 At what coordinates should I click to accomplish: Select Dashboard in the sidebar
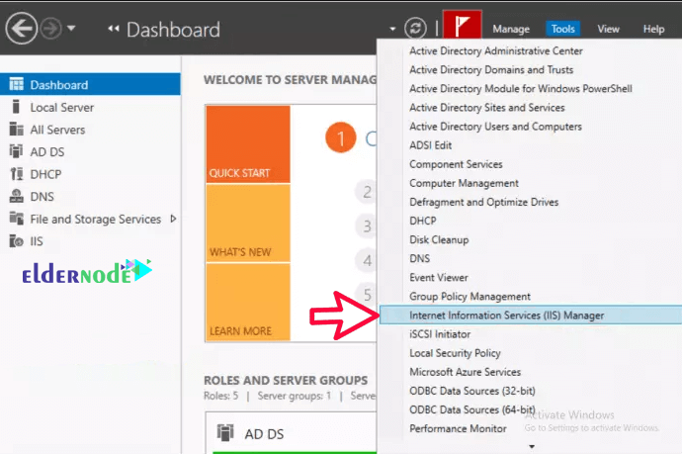(x=90, y=84)
